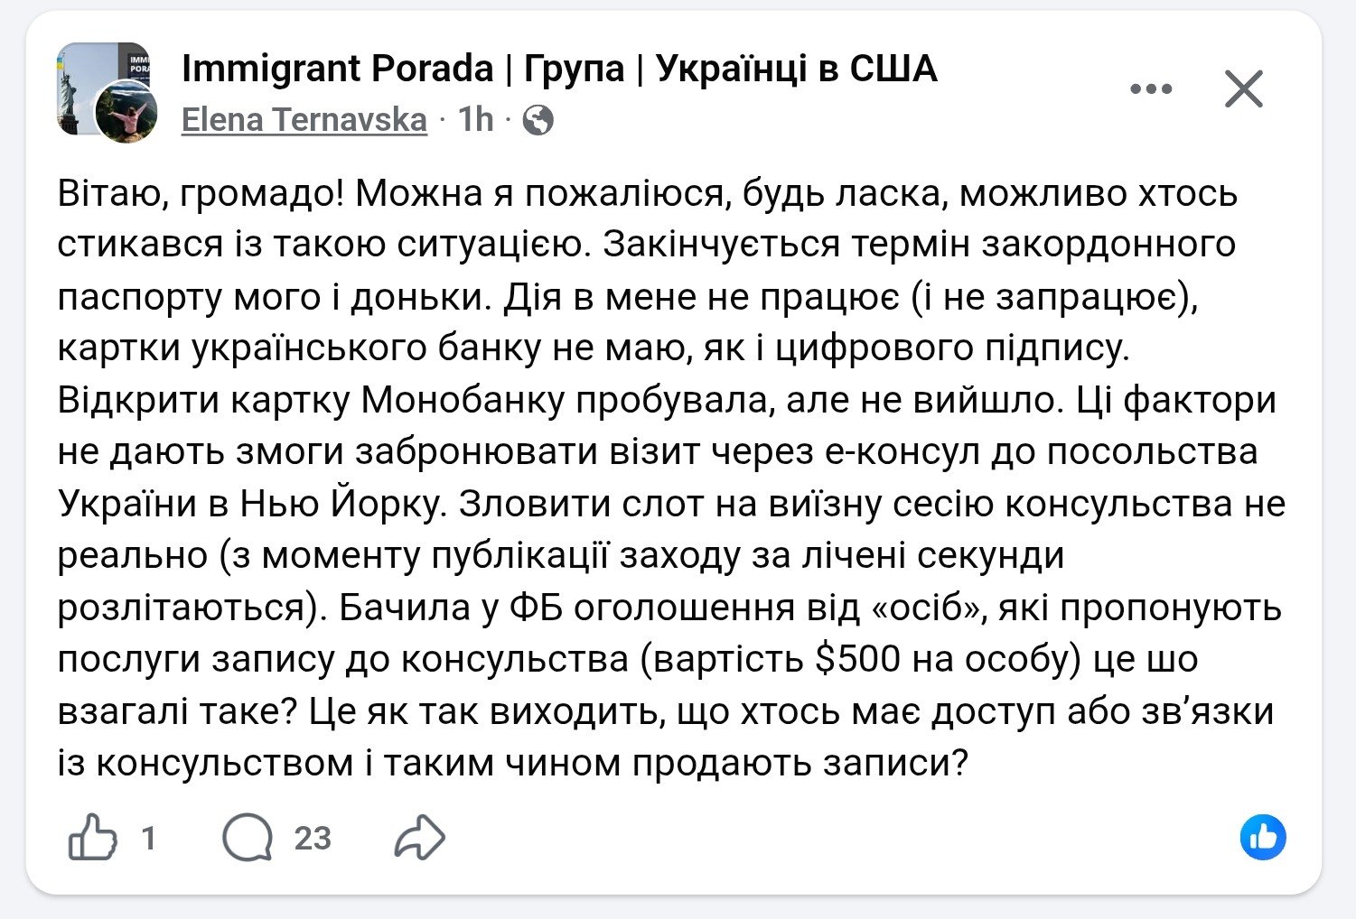Like the post with the thumbs-up outline icon
This screenshot has height=919, width=1356.
93,838
